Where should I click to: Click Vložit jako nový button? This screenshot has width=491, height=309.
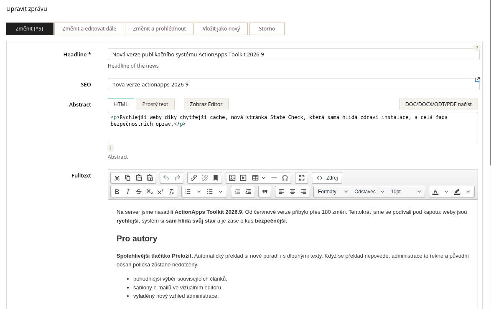[221, 29]
